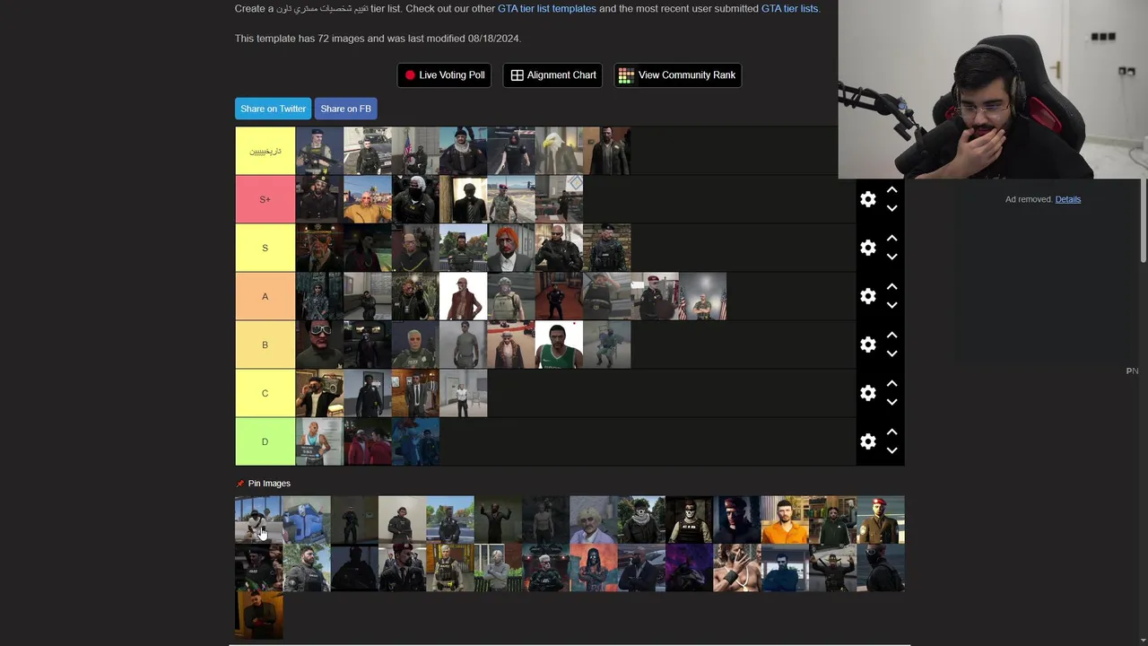Pick the red-orange background masked character in pool
The width and height of the screenshot is (1148, 646).
pos(594,568)
